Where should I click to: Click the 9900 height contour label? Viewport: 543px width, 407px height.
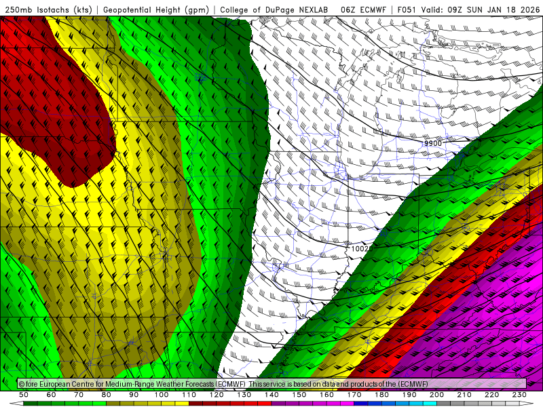coord(433,143)
